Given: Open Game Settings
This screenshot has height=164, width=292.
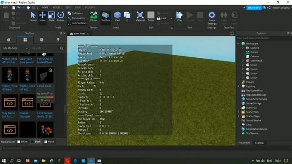Looking at the screenshot, I should (x=212, y=18).
